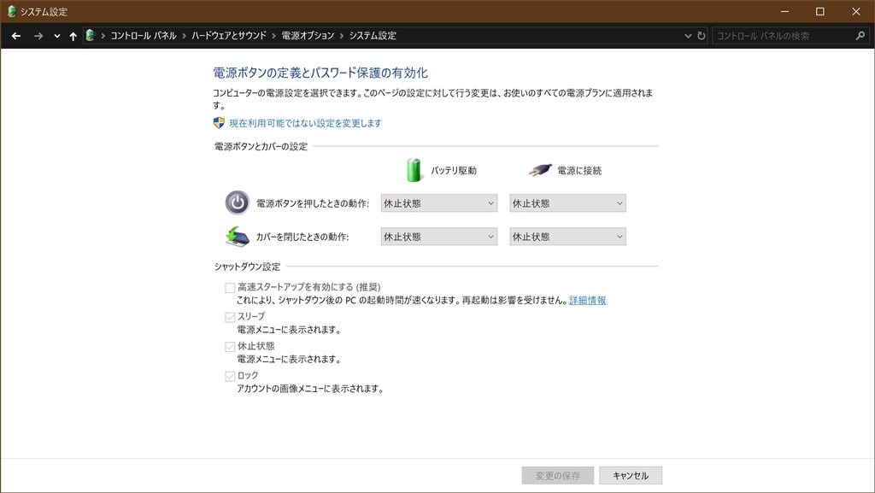Click the 電源に接続 column label

579,171
